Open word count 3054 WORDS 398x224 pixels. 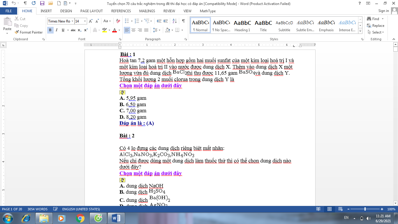[x=37, y=209]
